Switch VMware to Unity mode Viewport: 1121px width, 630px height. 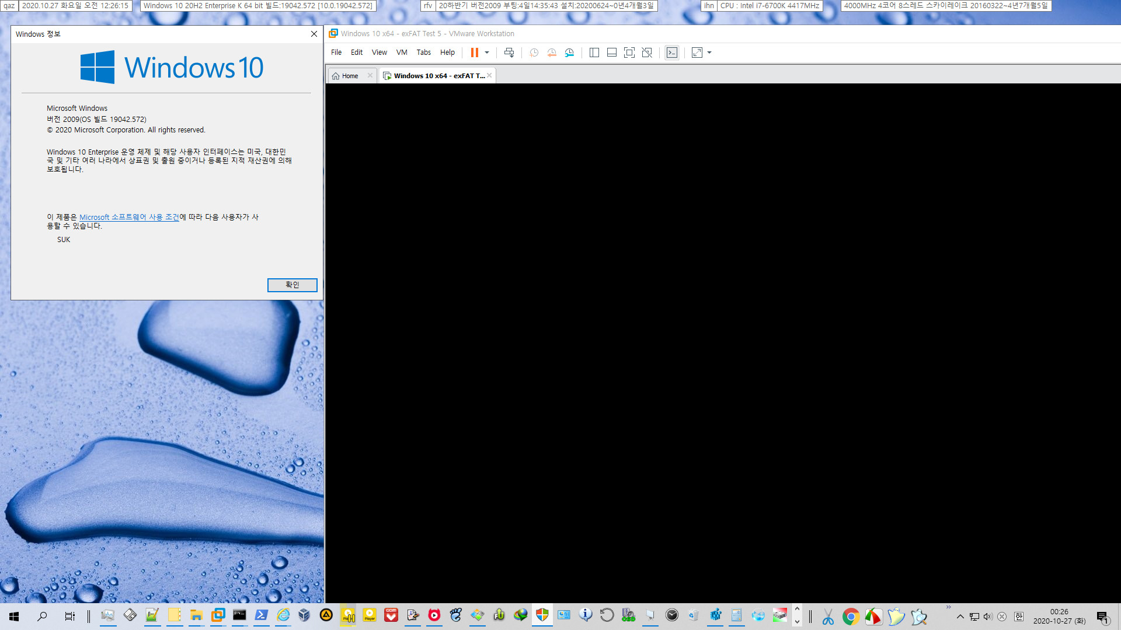click(x=647, y=52)
